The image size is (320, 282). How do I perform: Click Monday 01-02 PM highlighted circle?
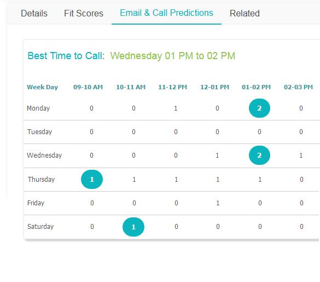(259, 108)
